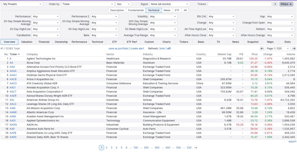The image size is (297, 152).
Task: Expand the 200-Day Simple Moving Average dropdown
Action: tap(163, 23)
